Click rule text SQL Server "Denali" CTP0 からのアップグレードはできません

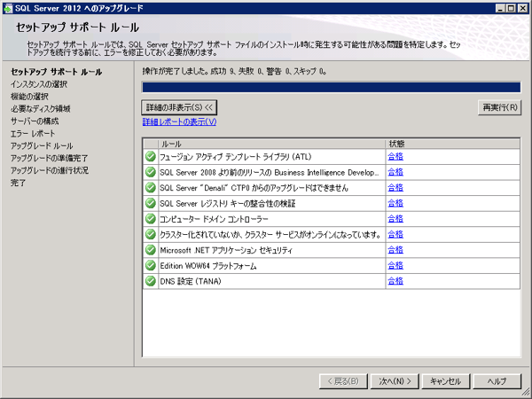point(254,188)
